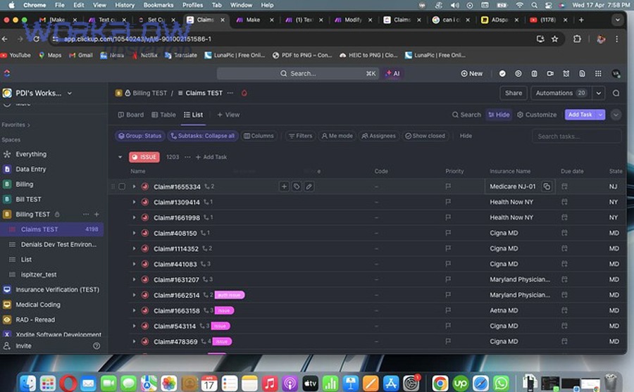Open Automations 20 button

(x=561, y=93)
